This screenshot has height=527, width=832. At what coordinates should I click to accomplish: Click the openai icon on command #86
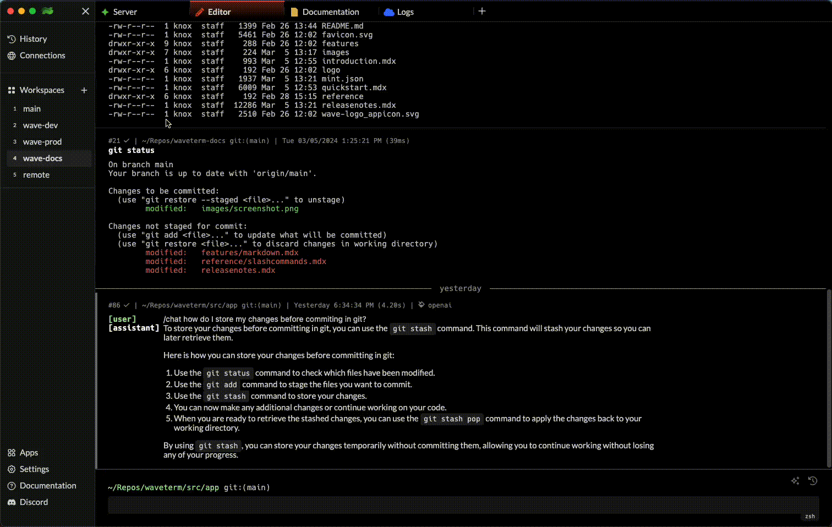click(x=422, y=305)
